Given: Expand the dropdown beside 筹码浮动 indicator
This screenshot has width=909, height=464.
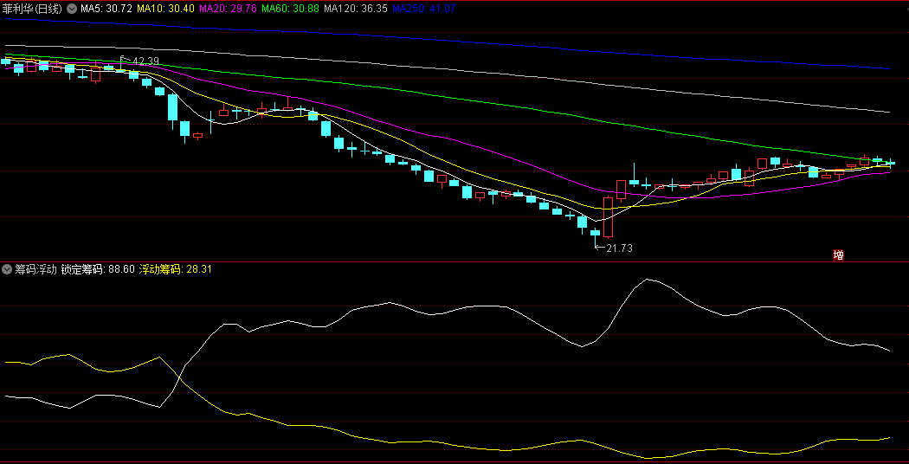Looking at the screenshot, I should click(x=7, y=269).
